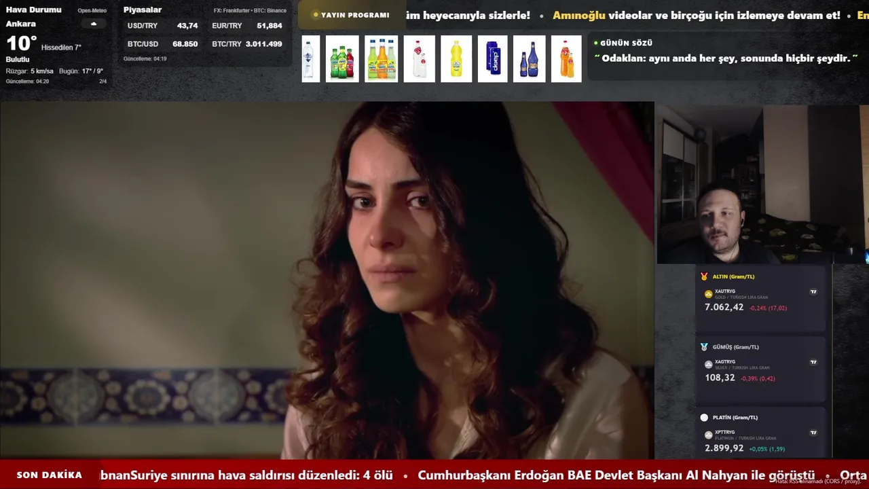Click the Hava Durumu heading

point(33,10)
